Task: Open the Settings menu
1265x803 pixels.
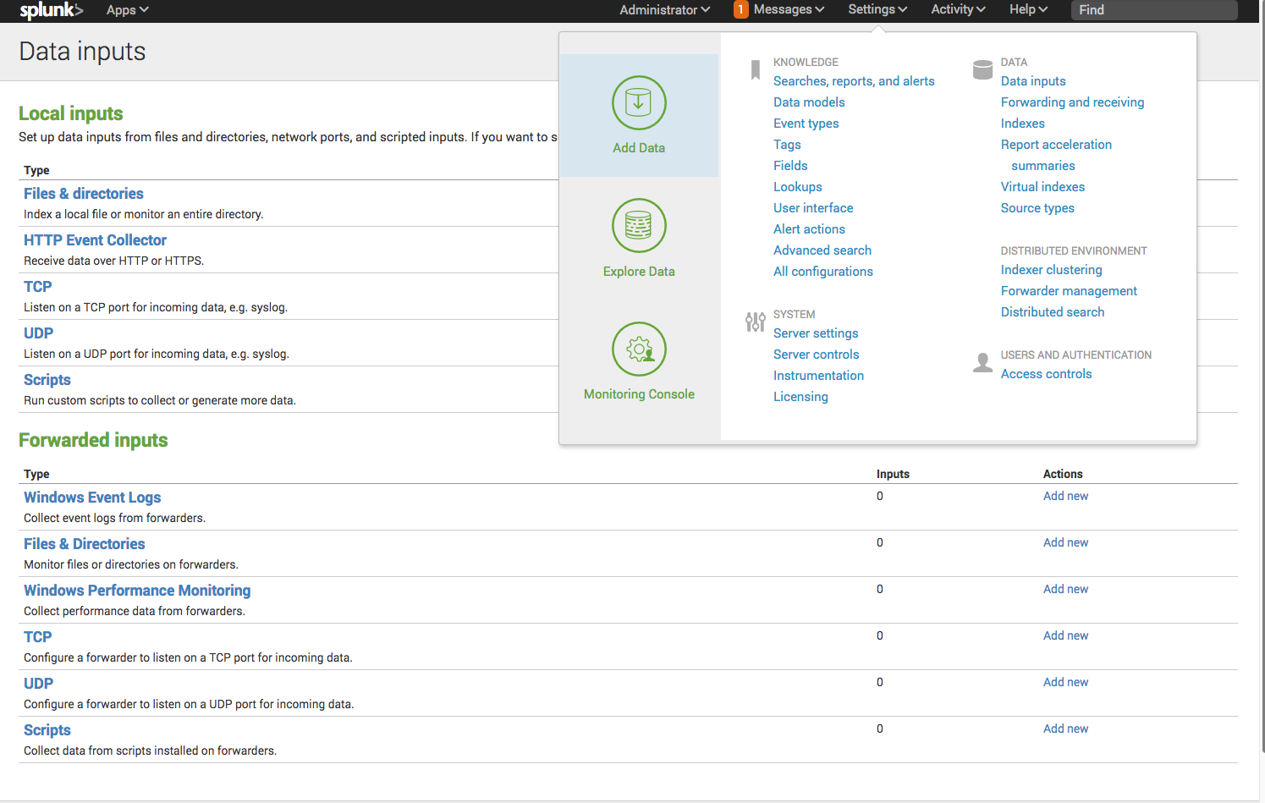Action: (x=877, y=9)
